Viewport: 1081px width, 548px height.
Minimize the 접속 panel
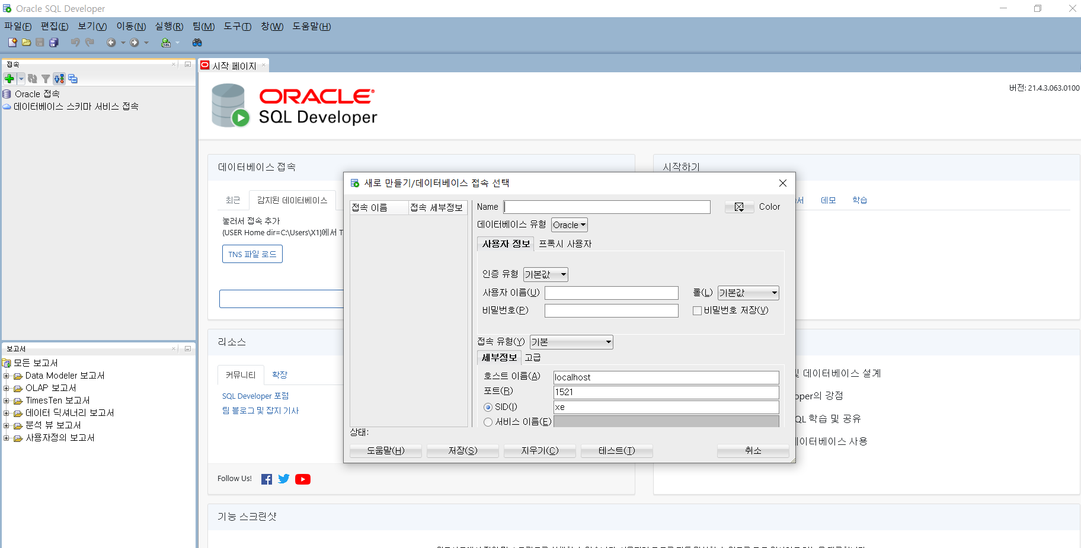click(x=188, y=65)
